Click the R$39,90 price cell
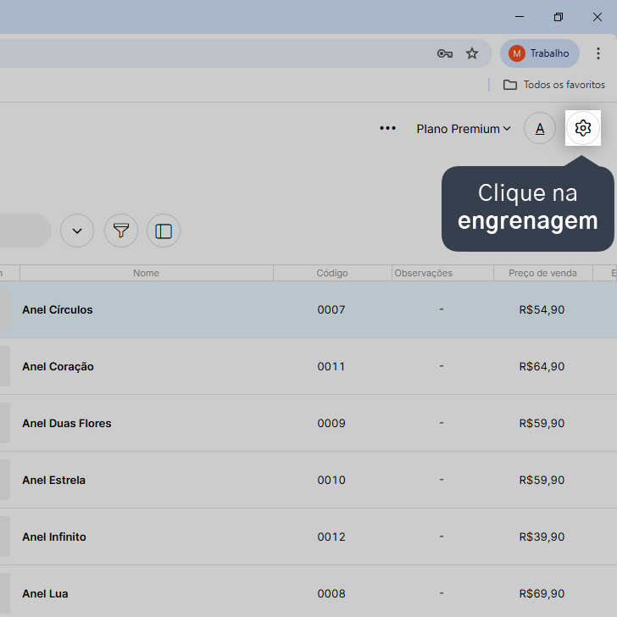 click(x=542, y=536)
